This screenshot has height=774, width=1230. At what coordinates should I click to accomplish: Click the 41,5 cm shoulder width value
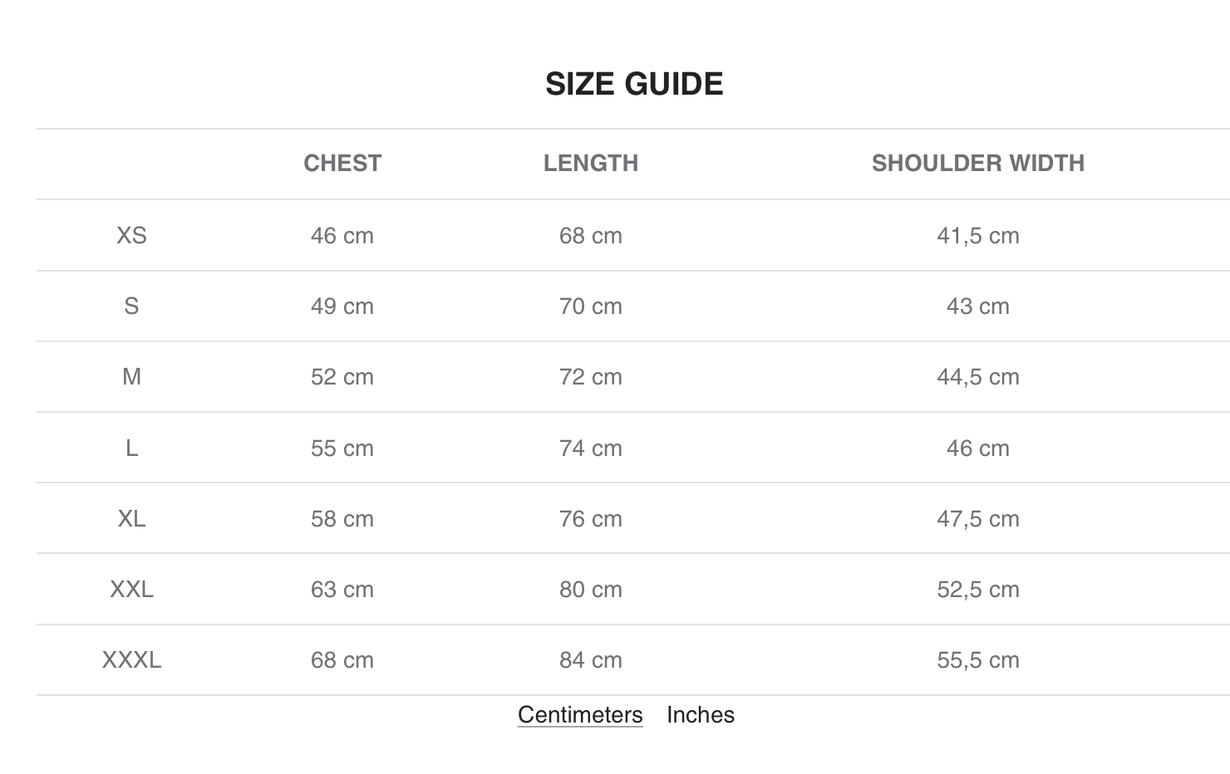coord(977,236)
